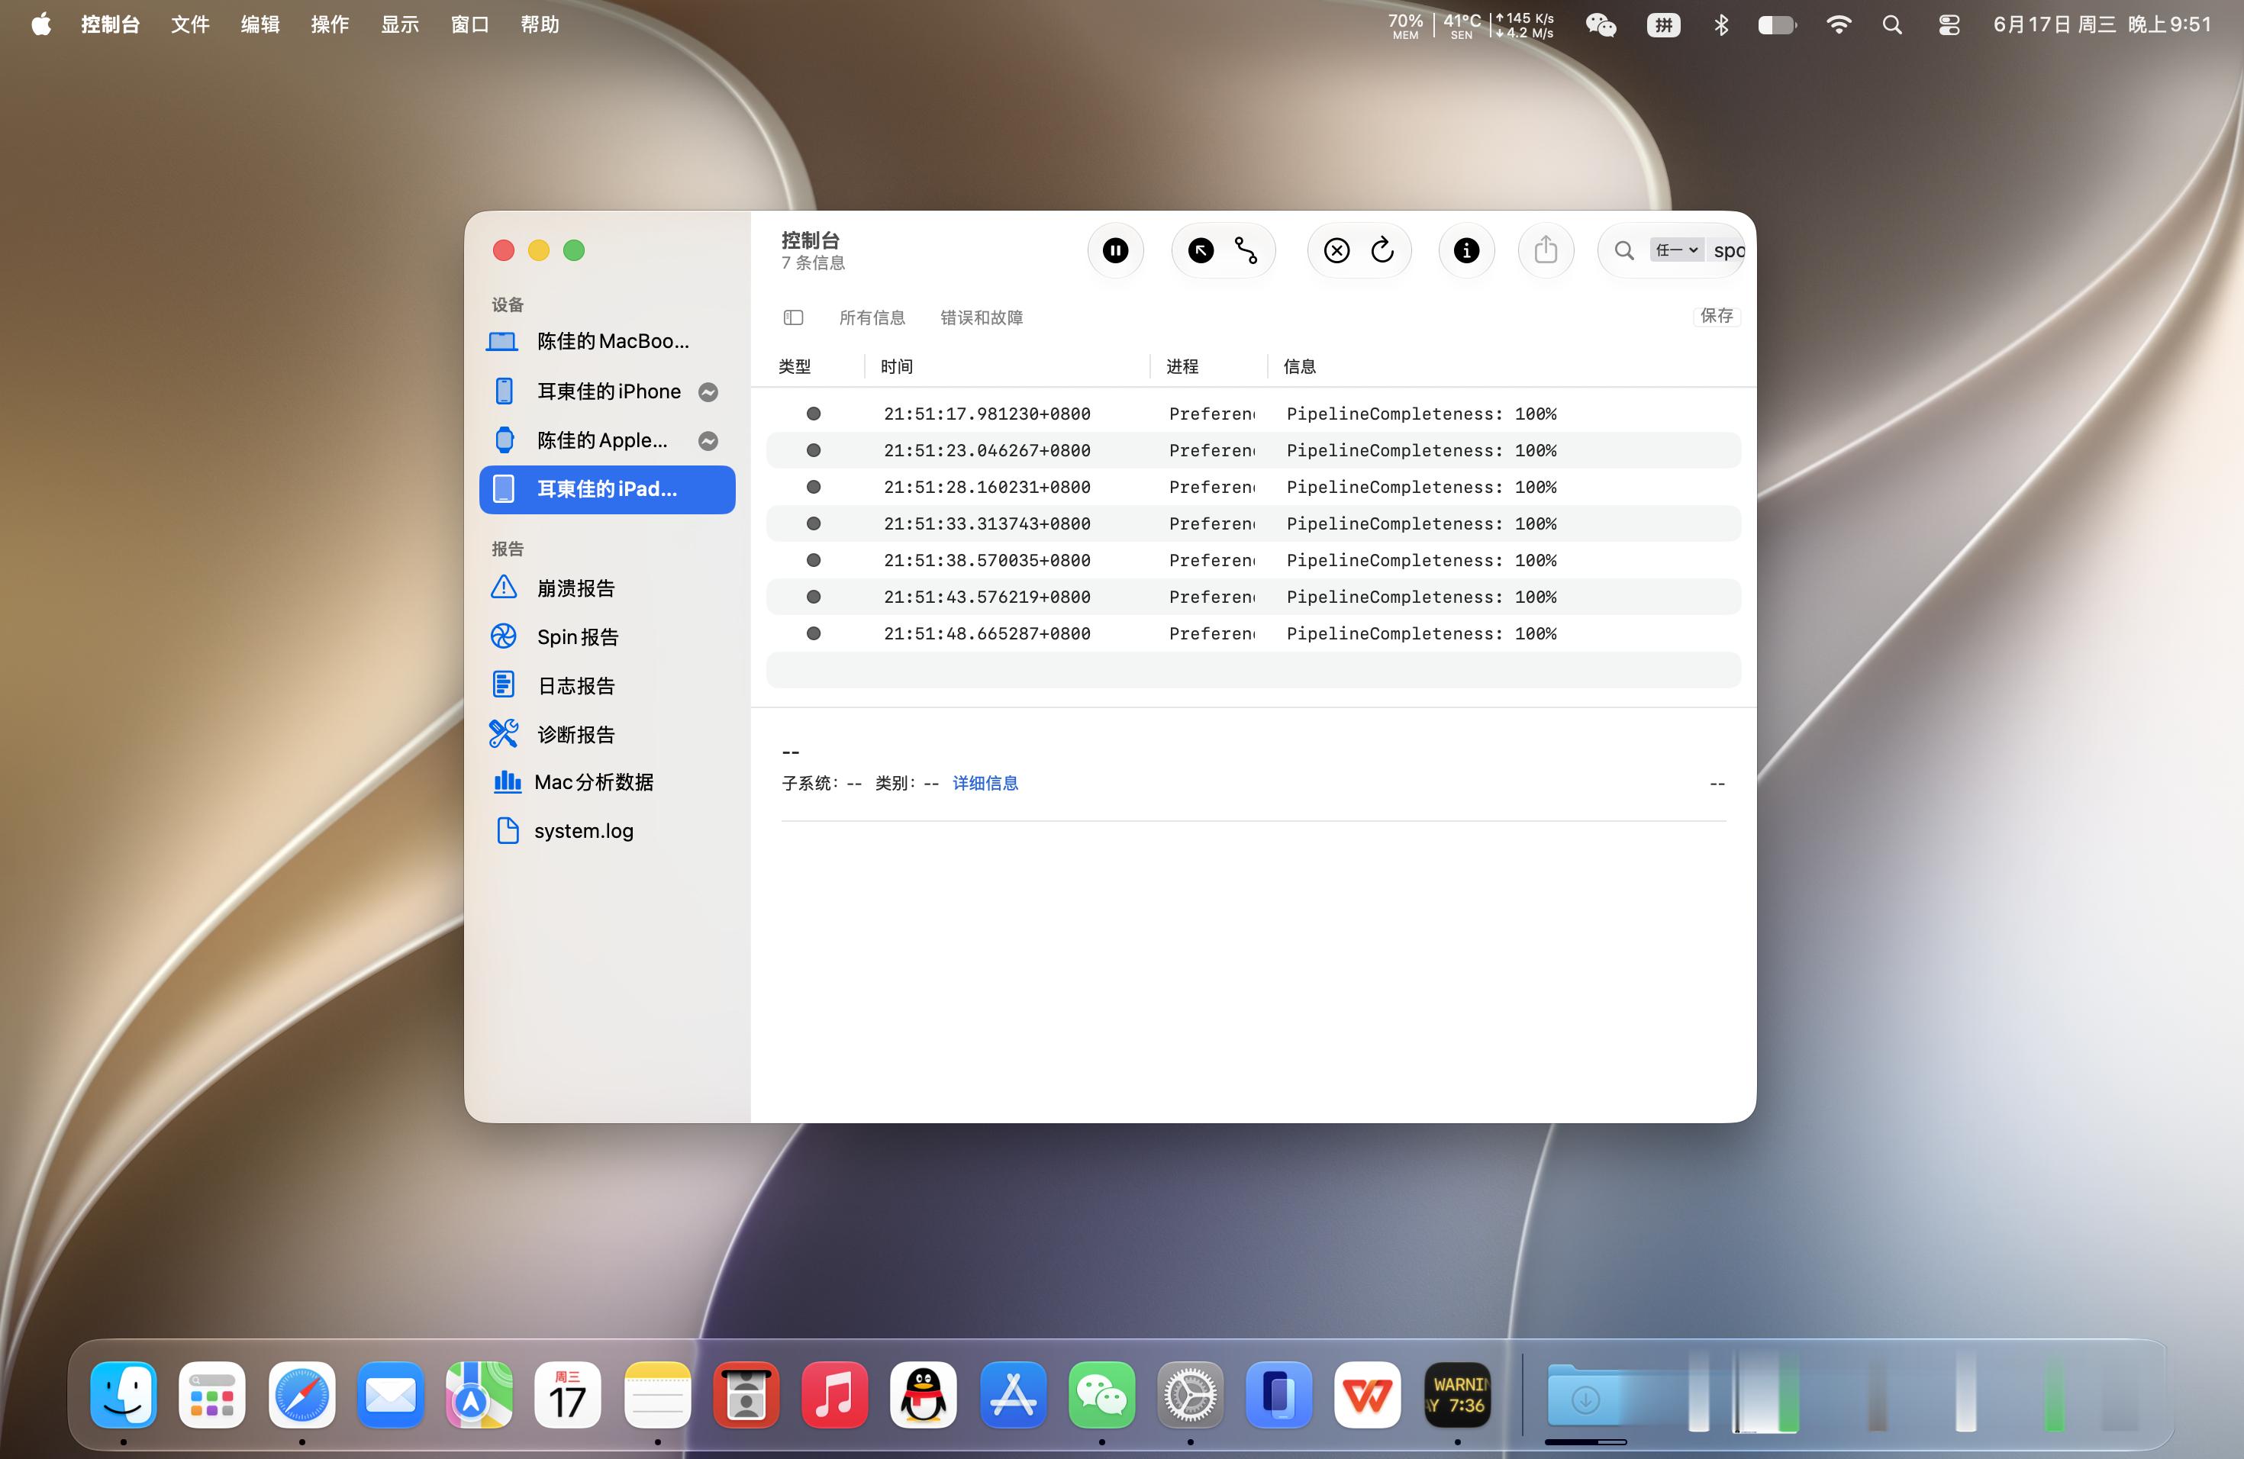2244x1459 pixels.
Task: Click the connection status icon next to iPhone
Action: 708,392
